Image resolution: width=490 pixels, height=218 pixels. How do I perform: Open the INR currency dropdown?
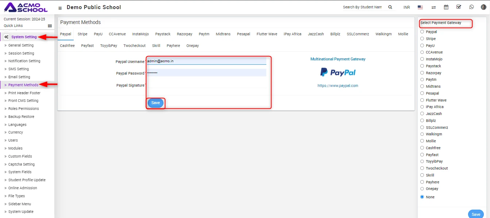point(406,7)
